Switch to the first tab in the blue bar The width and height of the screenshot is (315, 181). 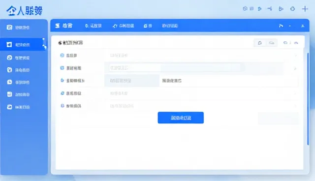(63, 26)
